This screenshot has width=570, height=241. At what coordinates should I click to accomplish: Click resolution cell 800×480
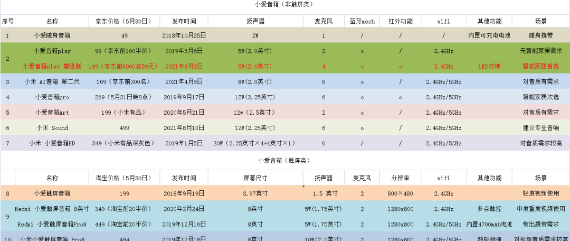coord(400,193)
